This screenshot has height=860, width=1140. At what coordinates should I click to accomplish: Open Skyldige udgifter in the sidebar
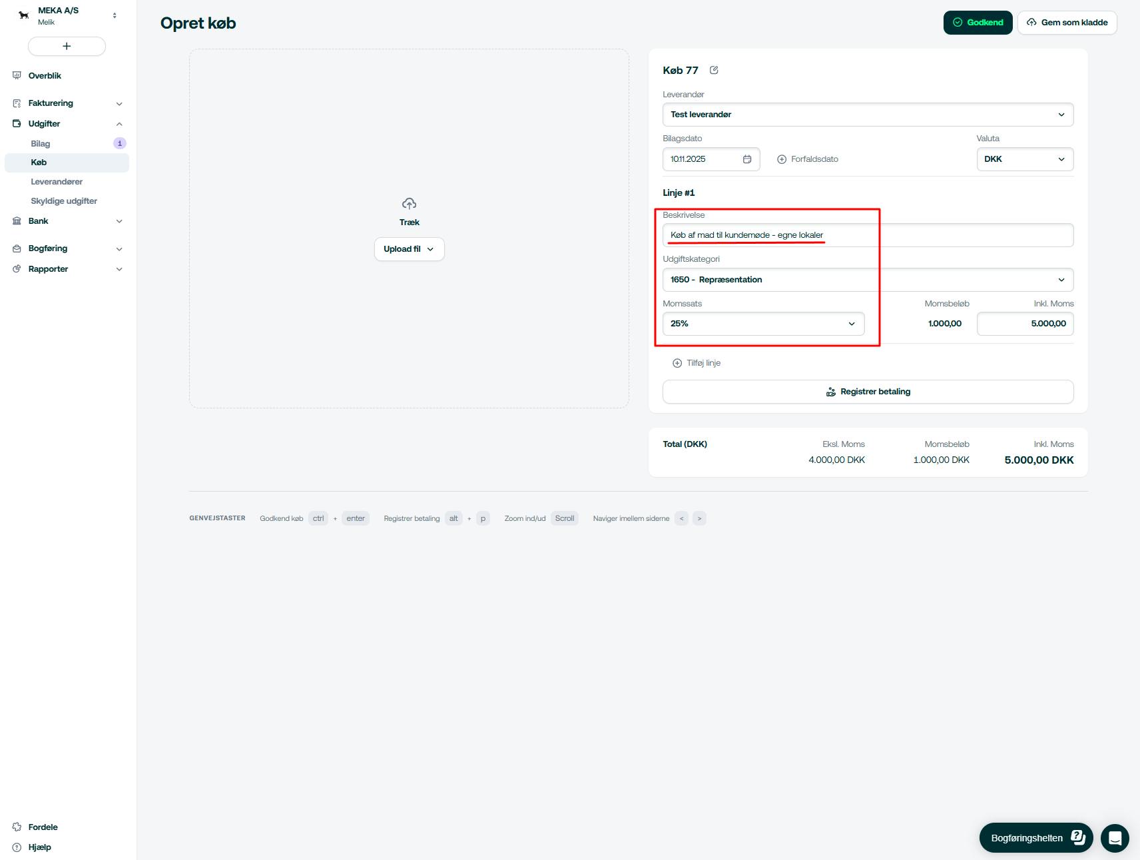(x=64, y=201)
